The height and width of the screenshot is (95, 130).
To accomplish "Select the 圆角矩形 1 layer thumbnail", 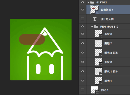I will 95,10.
